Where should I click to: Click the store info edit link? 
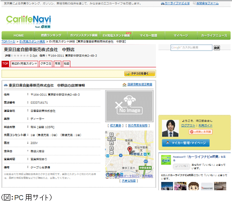[140, 84]
